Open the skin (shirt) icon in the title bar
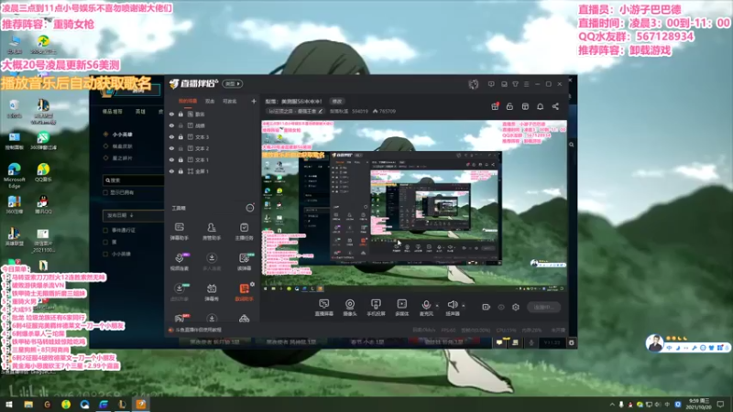 [515, 84]
